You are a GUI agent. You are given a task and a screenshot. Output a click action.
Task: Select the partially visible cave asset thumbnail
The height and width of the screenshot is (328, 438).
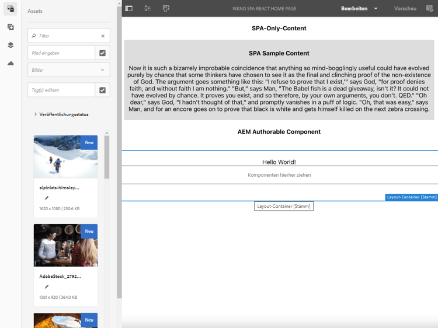[x=65, y=320]
